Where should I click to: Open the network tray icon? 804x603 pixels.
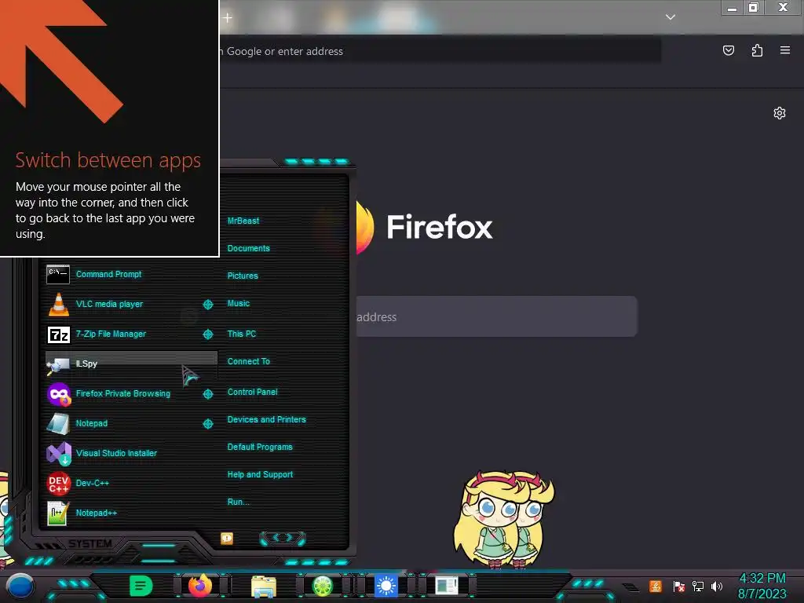coord(698,586)
